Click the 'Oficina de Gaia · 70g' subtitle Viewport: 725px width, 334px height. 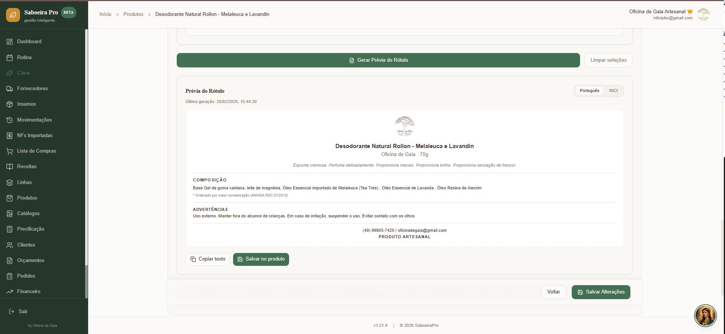coord(405,155)
